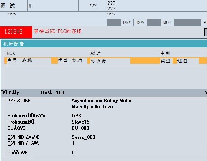Close the info panel with the X

coord(206,93)
